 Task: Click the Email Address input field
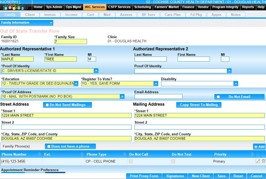(158, 97)
